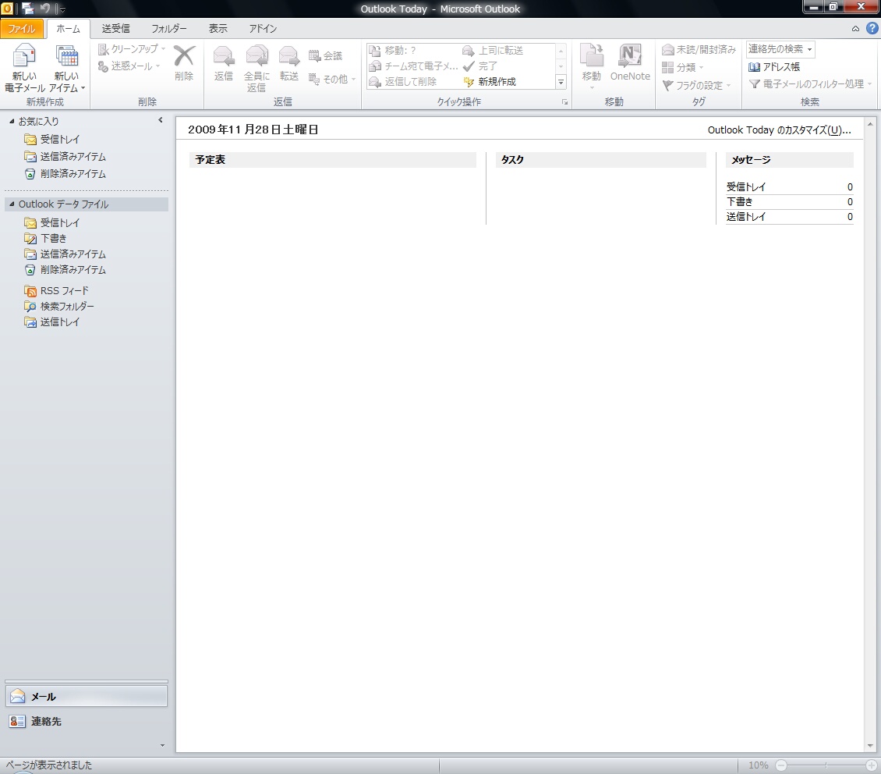Open the 分類 categorize dropdown
The width and height of the screenshot is (881, 774).
683,67
